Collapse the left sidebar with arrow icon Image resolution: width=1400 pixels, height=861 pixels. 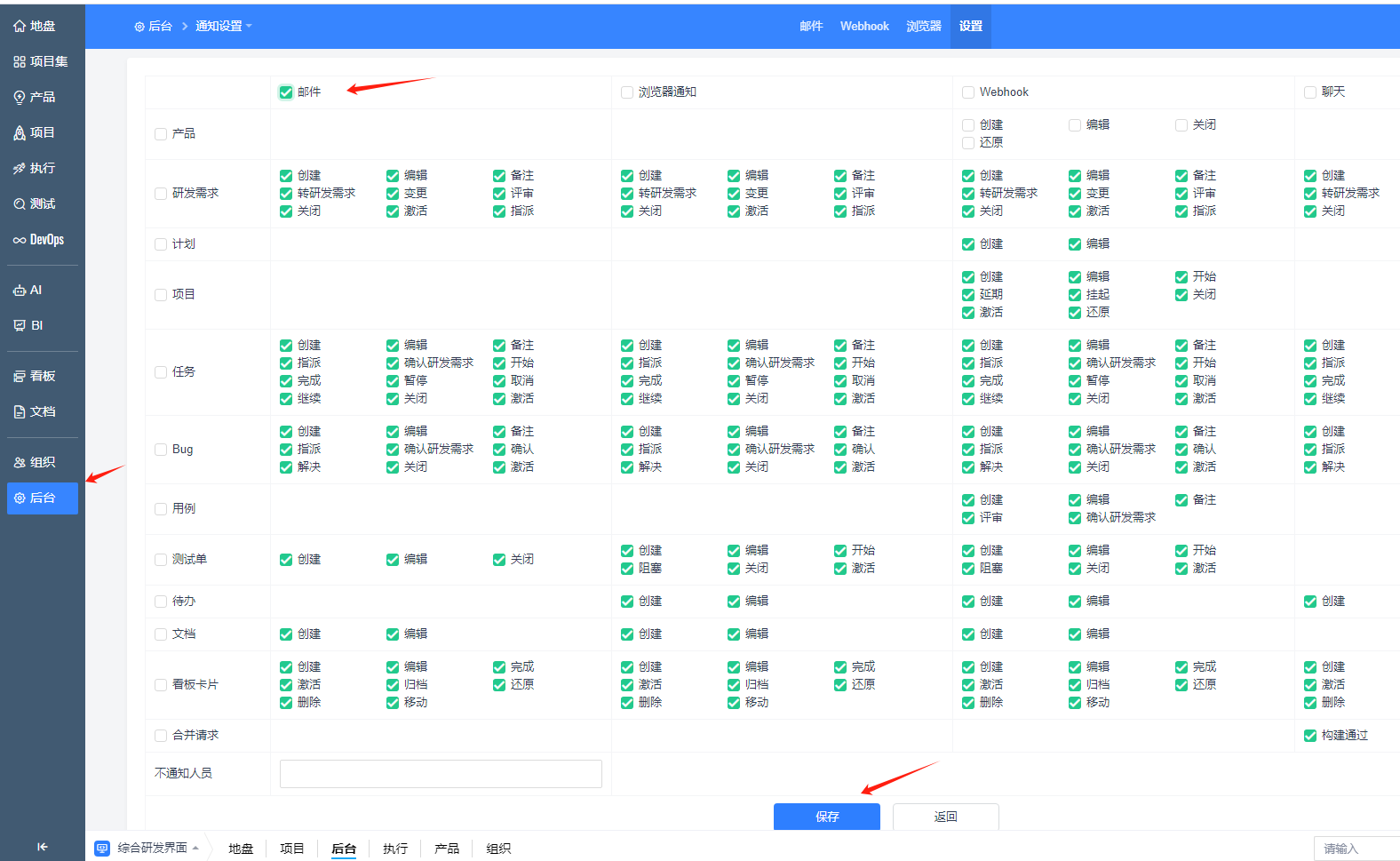pyautogui.click(x=42, y=847)
